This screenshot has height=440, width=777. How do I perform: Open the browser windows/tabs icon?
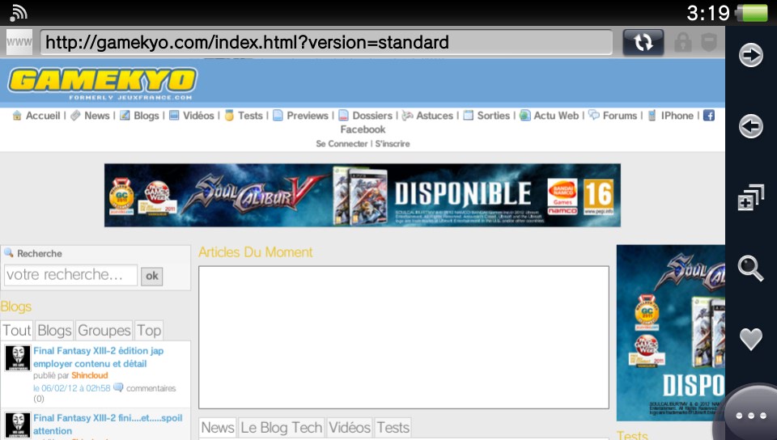(x=751, y=197)
